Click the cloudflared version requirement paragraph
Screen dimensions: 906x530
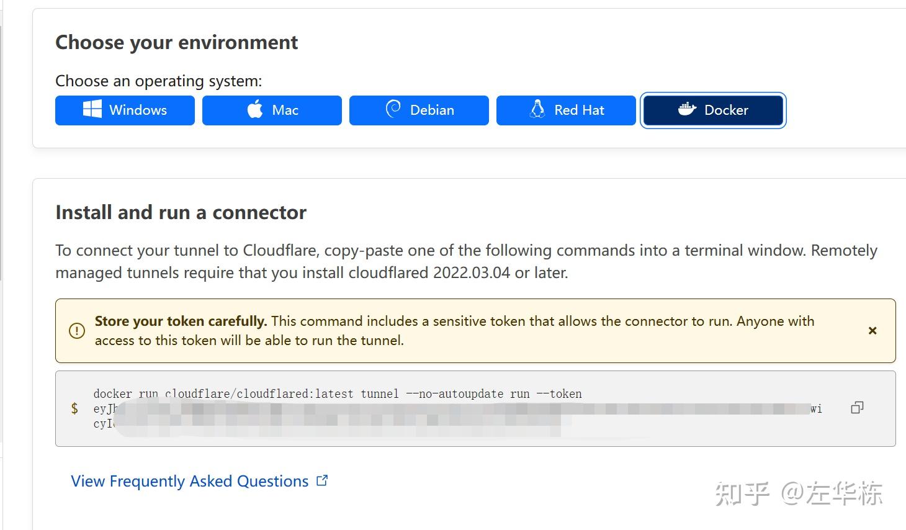click(465, 261)
